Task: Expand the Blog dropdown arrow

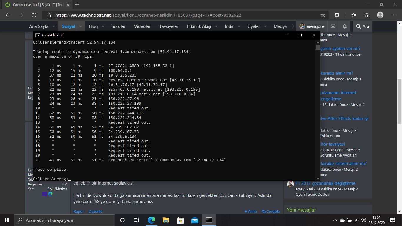Action: pos(103,26)
